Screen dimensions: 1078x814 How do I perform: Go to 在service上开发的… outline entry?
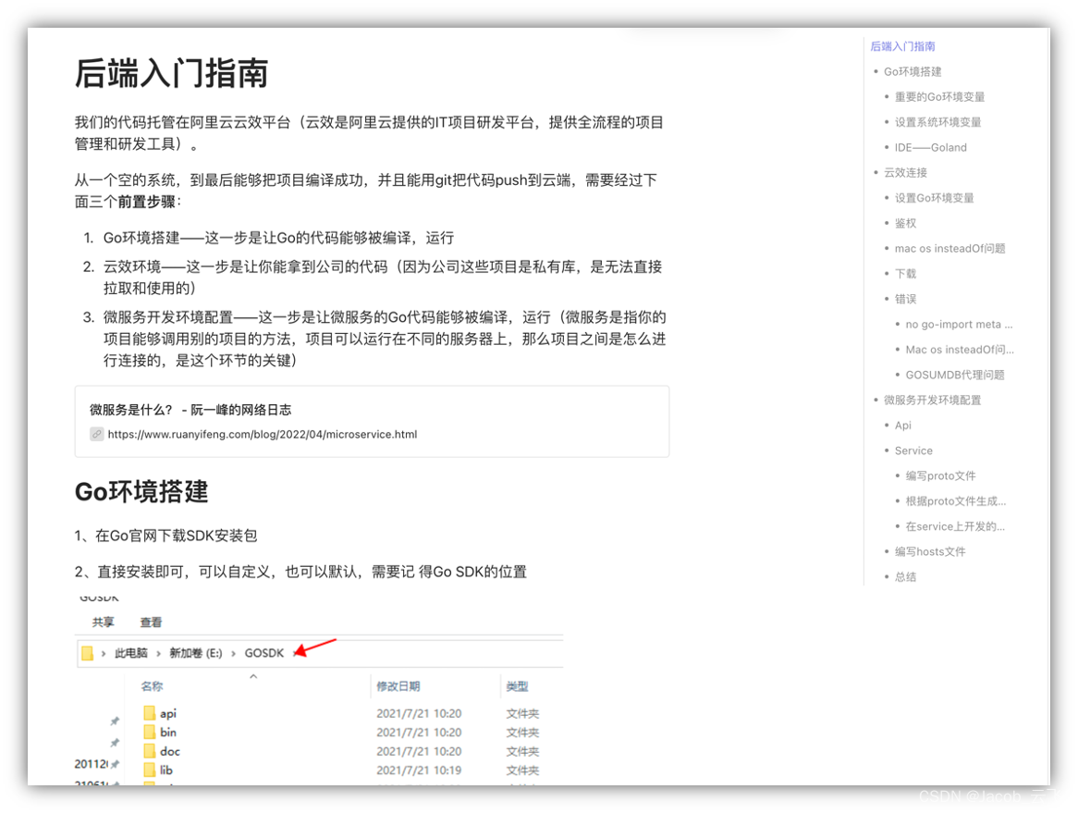954,526
